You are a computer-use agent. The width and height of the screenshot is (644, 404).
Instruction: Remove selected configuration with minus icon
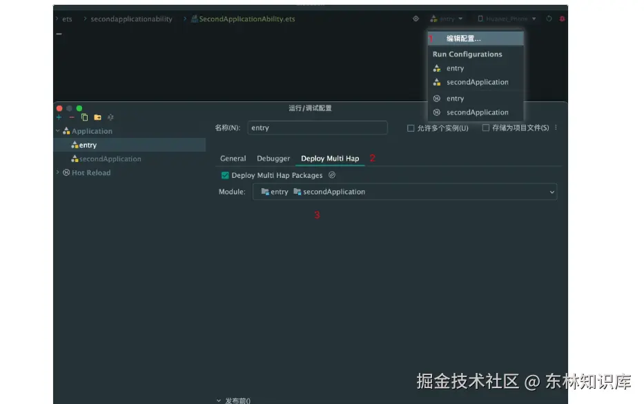(x=72, y=117)
